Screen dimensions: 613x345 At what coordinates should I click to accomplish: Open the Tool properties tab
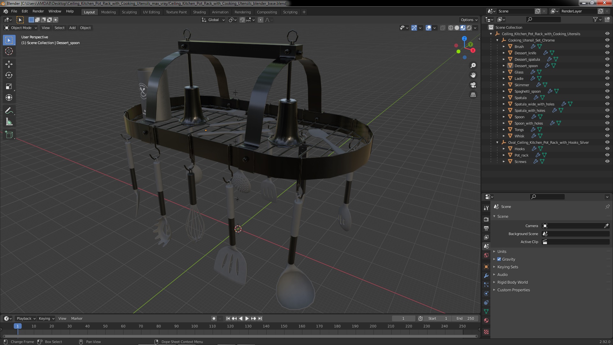(x=486, y=208)
